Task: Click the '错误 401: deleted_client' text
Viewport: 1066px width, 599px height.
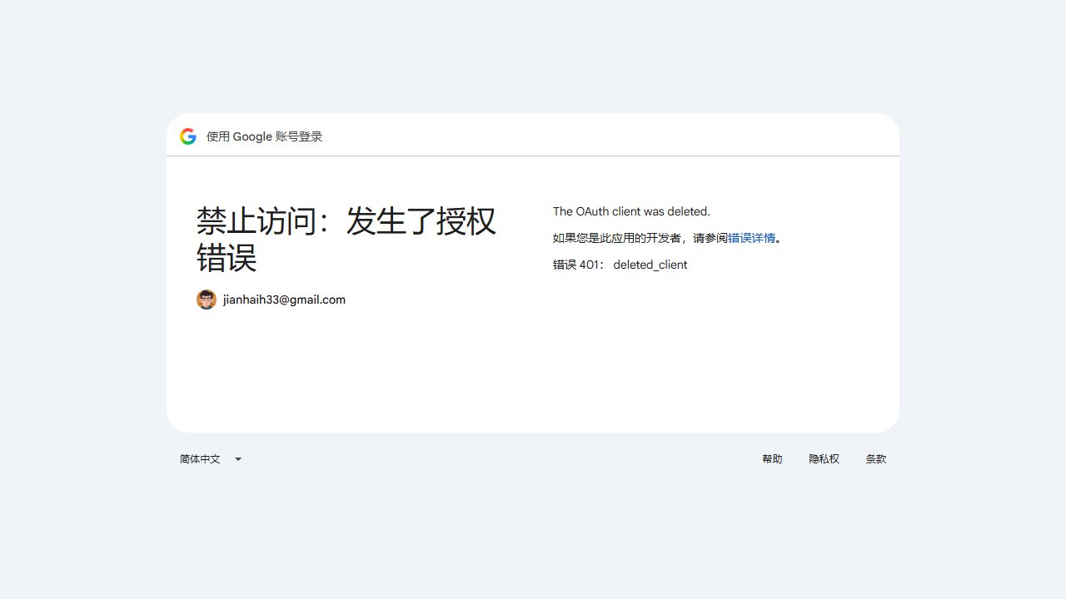Action: click(x=620, y=265)
